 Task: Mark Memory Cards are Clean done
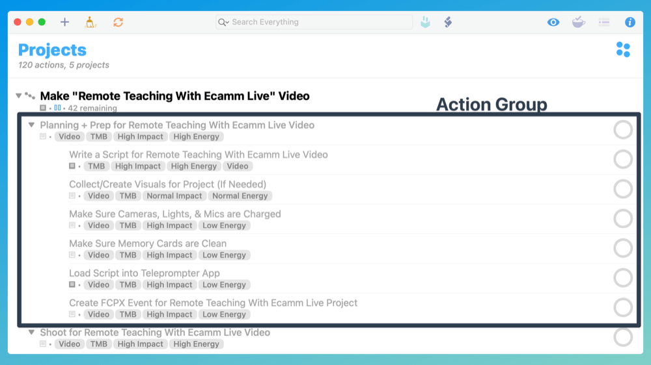coord(623,248)
